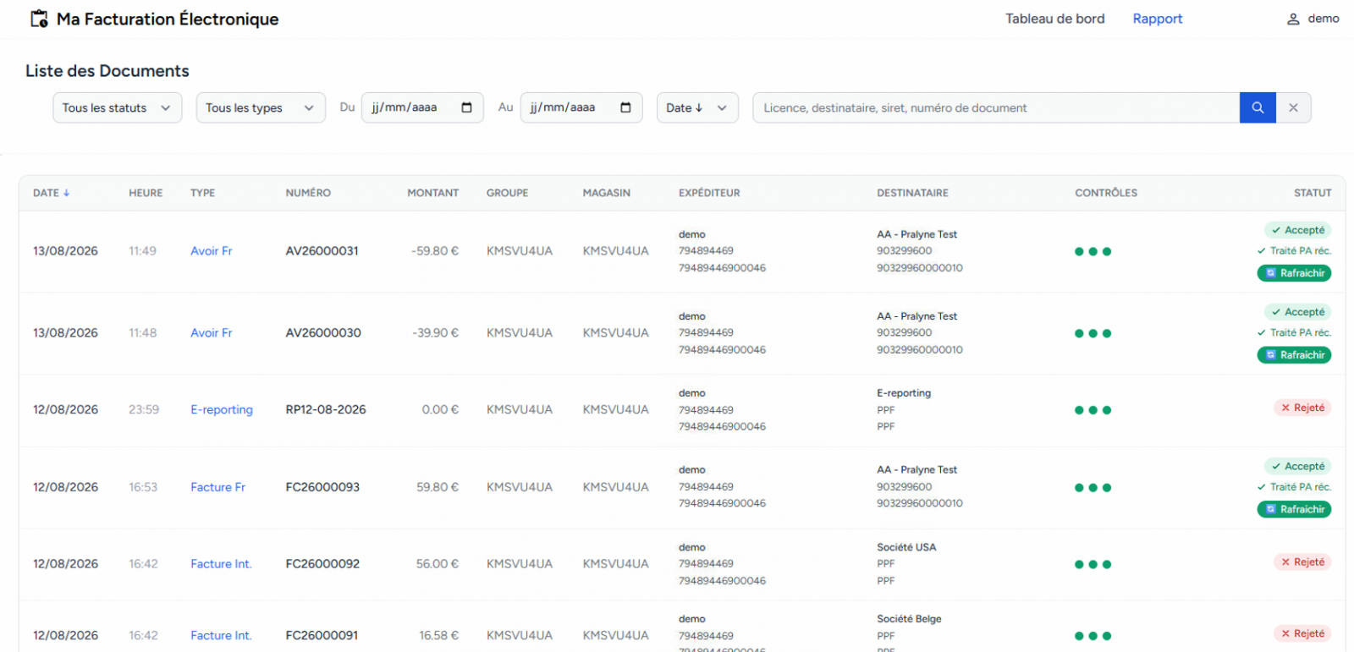Open the E-reporting document link

[x=222, y=410]
